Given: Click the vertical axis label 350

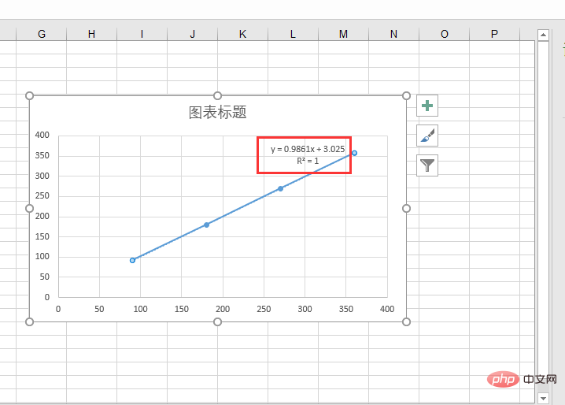Looking at the screenshot, I should (42, 155).
